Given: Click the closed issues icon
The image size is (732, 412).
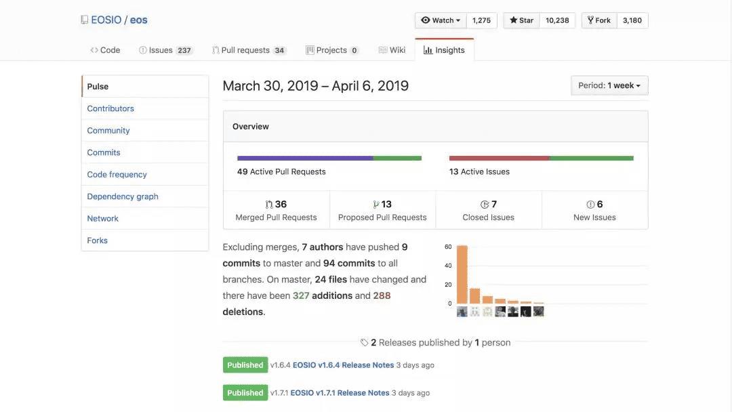Looking at the screenshot, I should coord(485,205).
